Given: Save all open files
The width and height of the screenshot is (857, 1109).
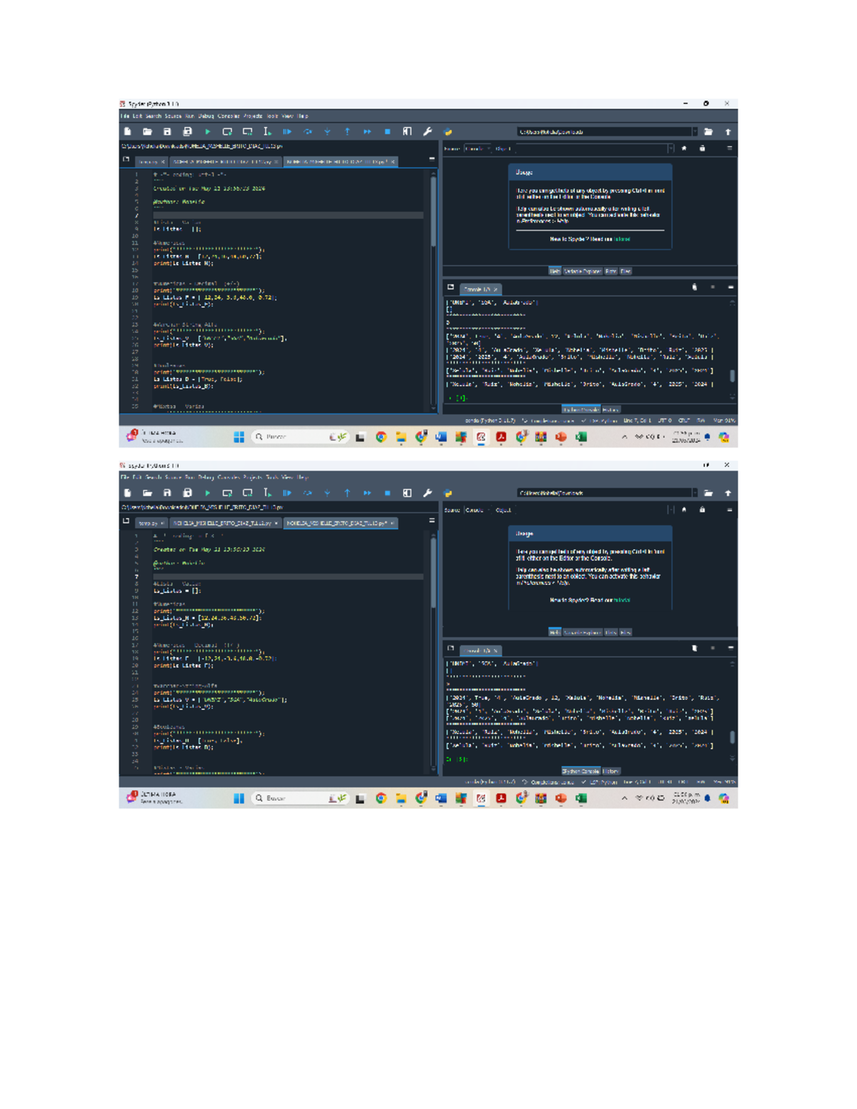Looking at the screenshot, I should (186, 131).
